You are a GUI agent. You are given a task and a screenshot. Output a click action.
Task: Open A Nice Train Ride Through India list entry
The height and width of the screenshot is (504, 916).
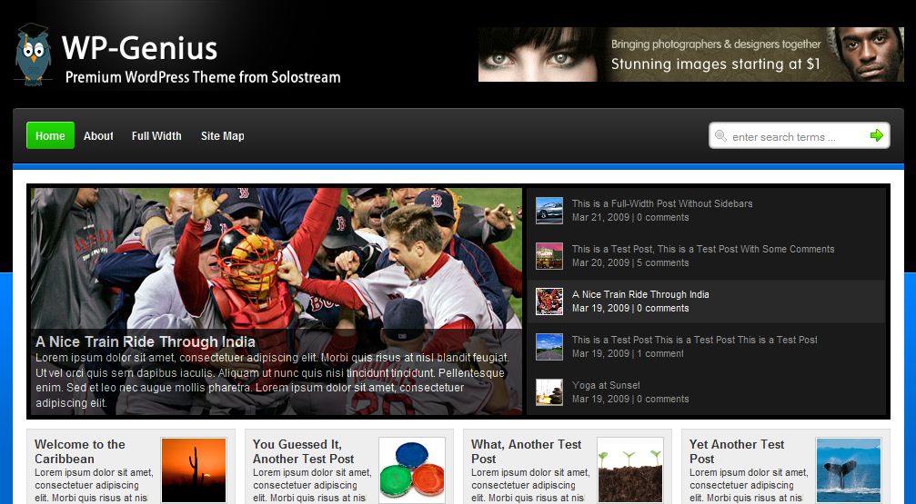click(x=640, y=294)
